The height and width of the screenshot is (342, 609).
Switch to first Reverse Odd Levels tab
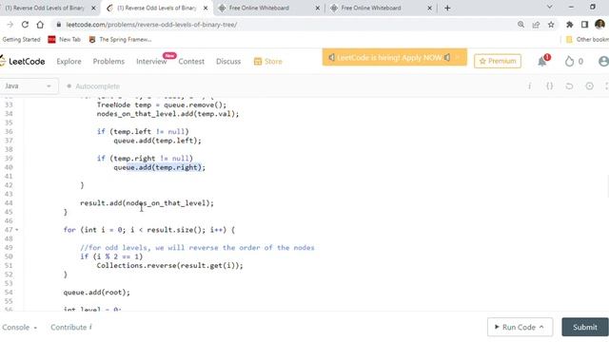[46, 8]
